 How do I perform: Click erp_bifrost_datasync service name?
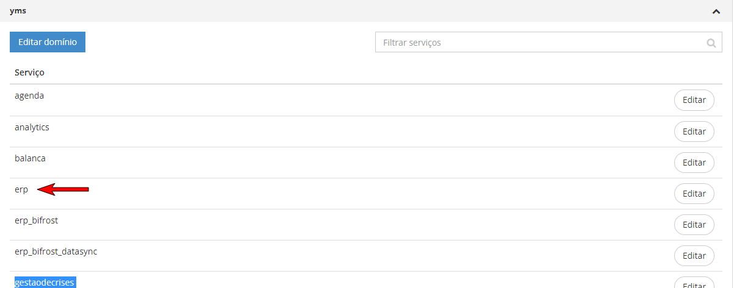pyautogui.click(x=56, y=251)
